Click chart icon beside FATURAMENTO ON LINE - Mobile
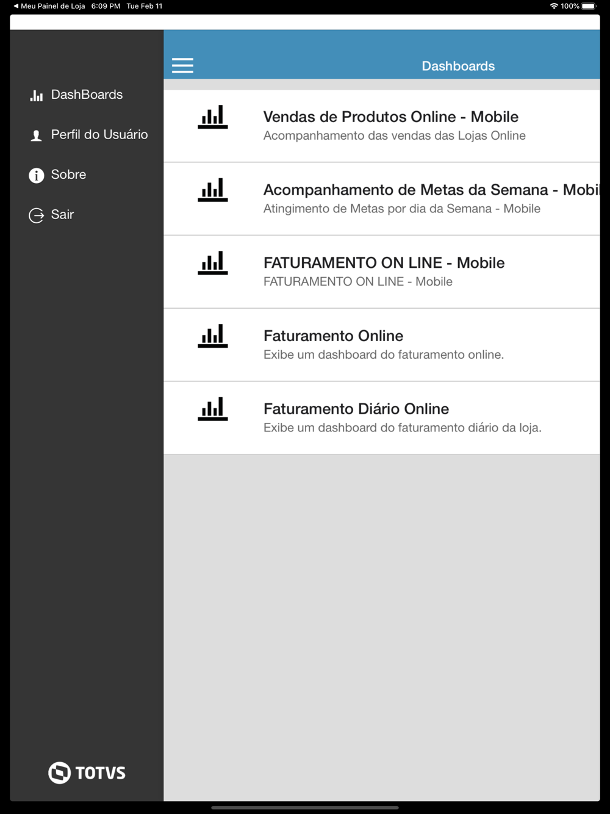The height and width of the screenshot is (814, 610). (213, 262)
